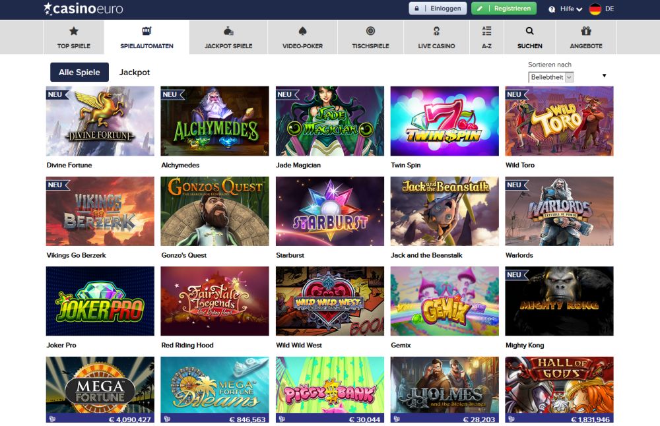Viewport: 660px width, 426px height.
Task: Click the casinoeuro logo
Action: (83, 9)
